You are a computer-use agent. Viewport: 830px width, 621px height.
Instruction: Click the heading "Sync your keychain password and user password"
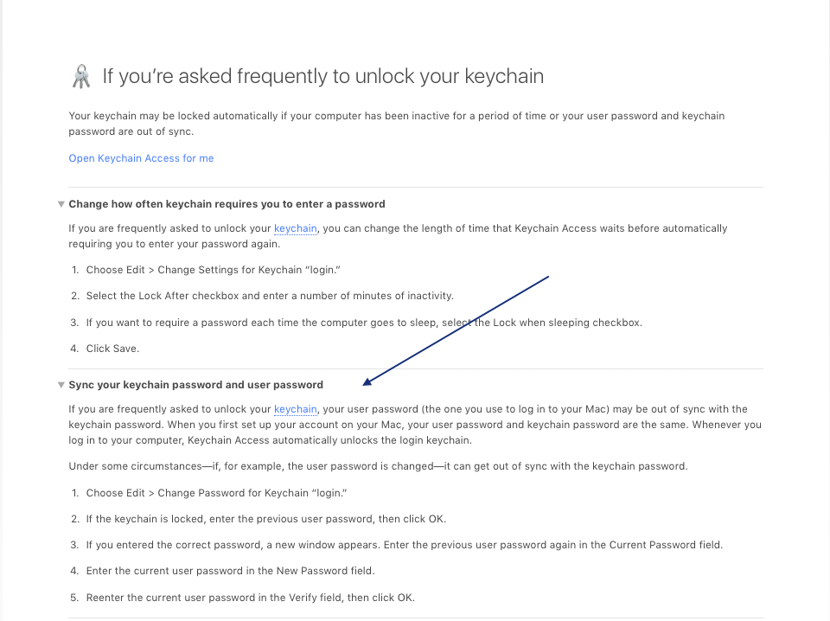(x=196, y=385)
